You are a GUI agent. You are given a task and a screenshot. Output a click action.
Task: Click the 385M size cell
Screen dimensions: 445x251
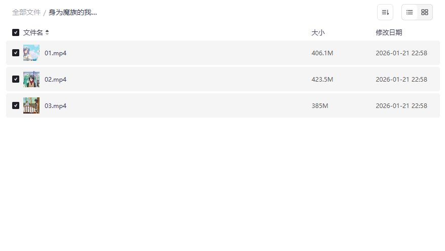coord(320,105)
